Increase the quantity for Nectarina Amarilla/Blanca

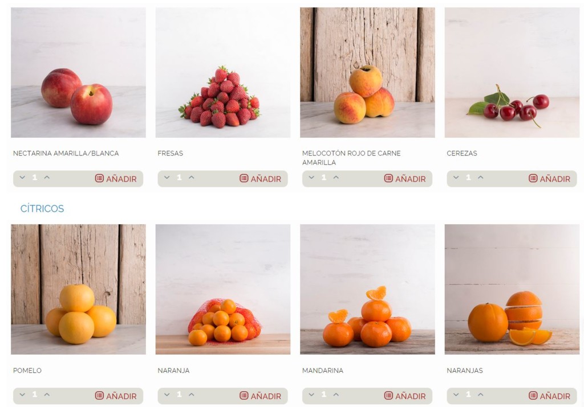47,178
